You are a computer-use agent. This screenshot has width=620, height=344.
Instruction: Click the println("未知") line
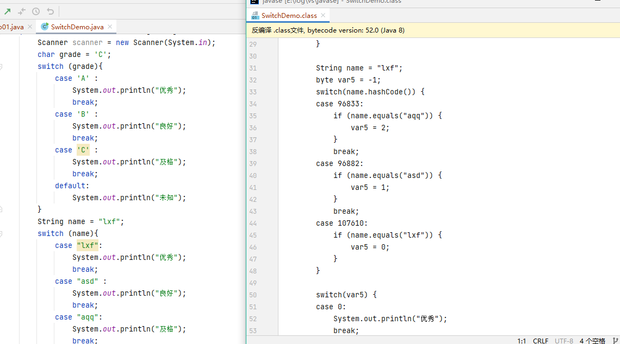click(129, 198)
